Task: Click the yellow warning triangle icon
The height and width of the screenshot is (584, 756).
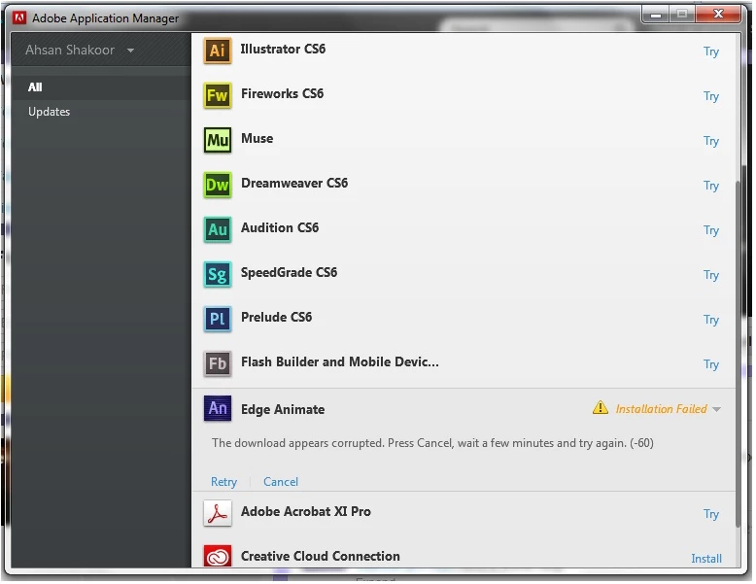Action: 601,408
